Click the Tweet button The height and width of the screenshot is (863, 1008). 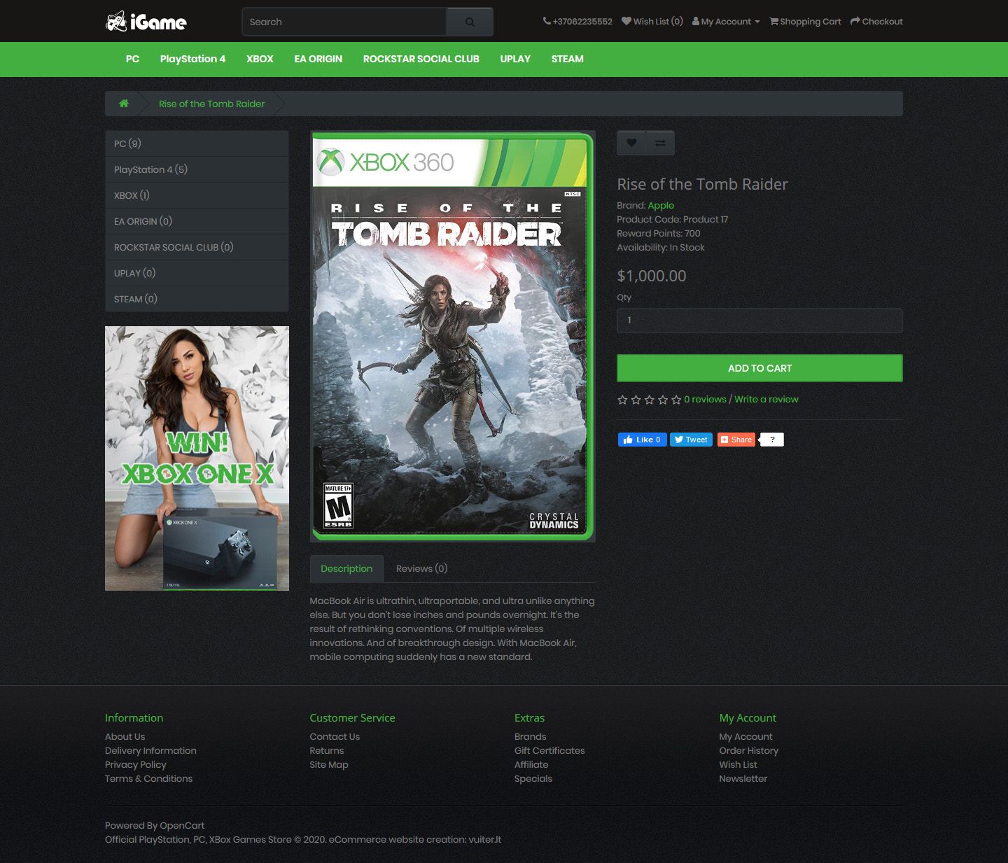691,440
